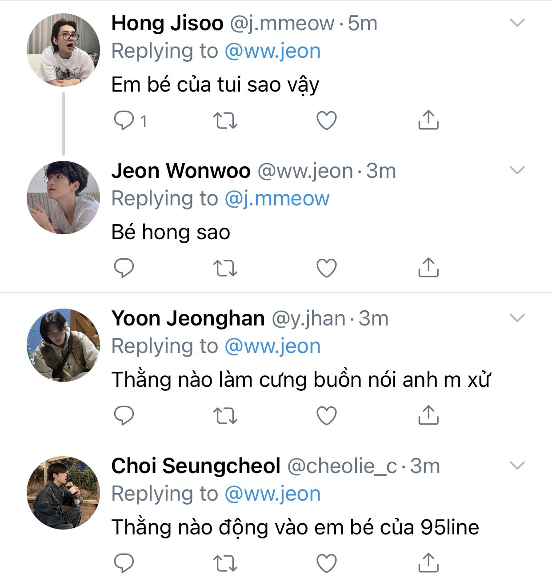View Hong Jisoo's profile picture
Image resolution: width=552 pixels, height=586 pixels.
click(63, 50)
